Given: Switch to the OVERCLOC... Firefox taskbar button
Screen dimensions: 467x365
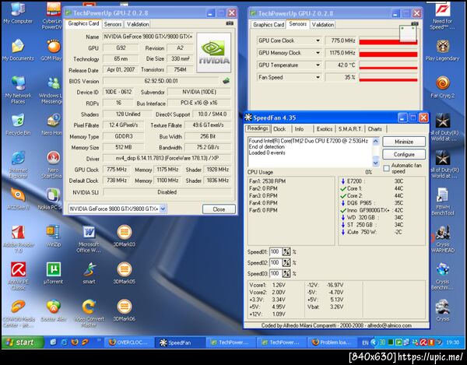Looking at the screenshot, I should click(x=128, y=342).
